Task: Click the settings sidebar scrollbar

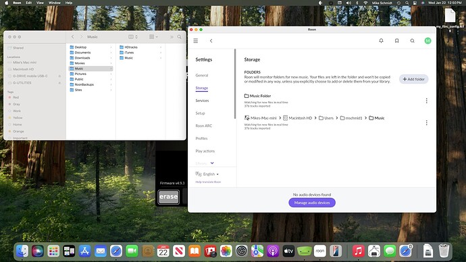Action: (235, 84)
